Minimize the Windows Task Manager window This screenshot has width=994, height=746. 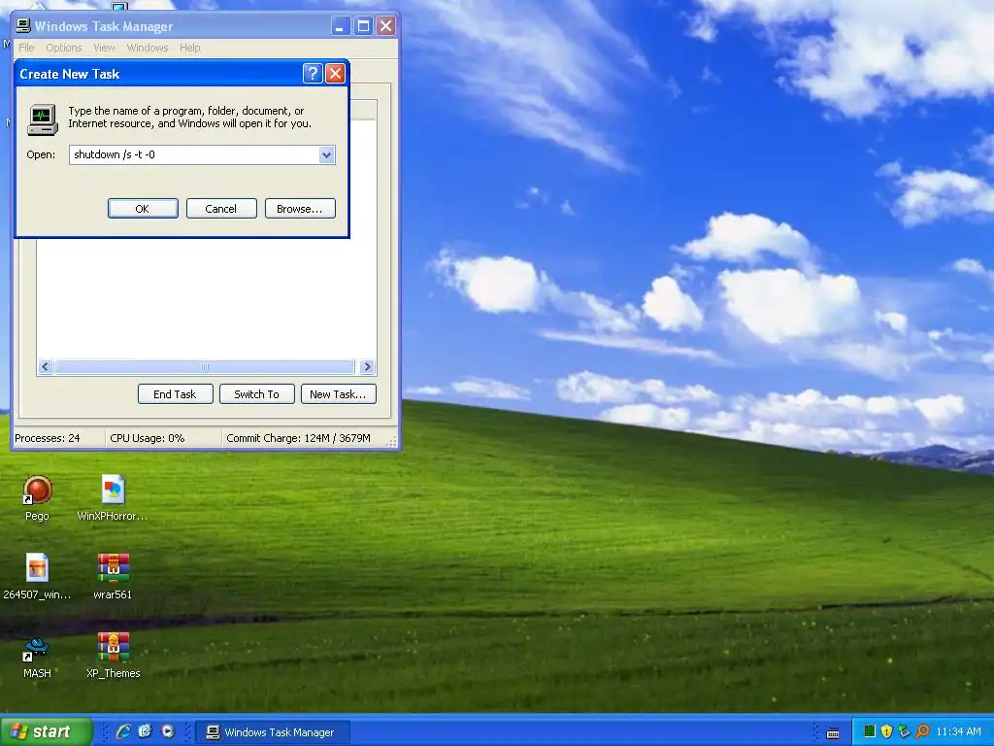click(341, 26)
